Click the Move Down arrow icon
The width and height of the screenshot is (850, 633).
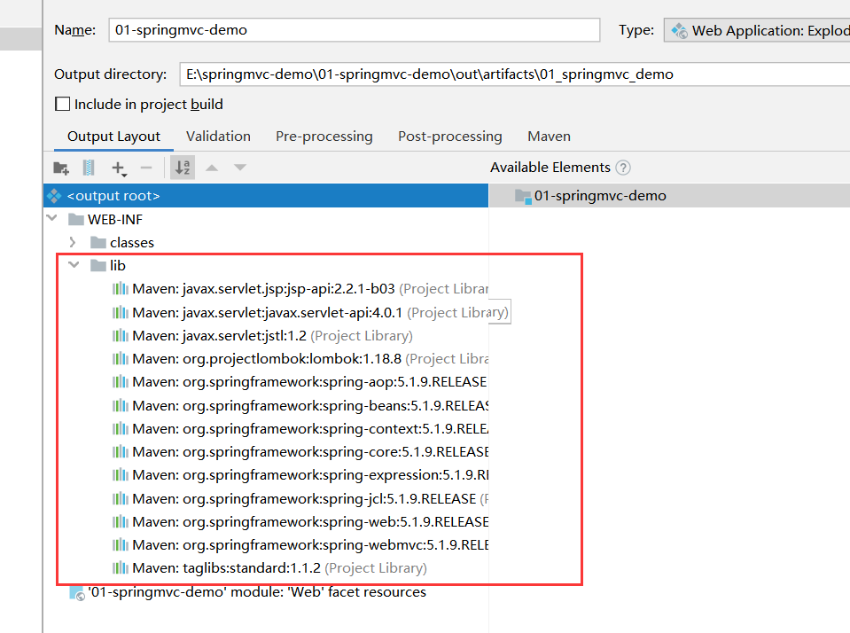(x=240, y=168)
